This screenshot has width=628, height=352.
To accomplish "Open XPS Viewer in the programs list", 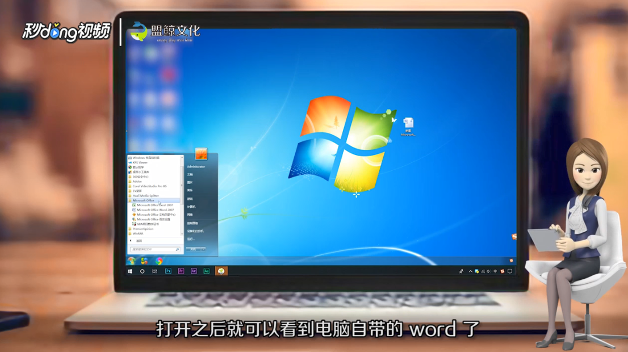I will [138, 162].
